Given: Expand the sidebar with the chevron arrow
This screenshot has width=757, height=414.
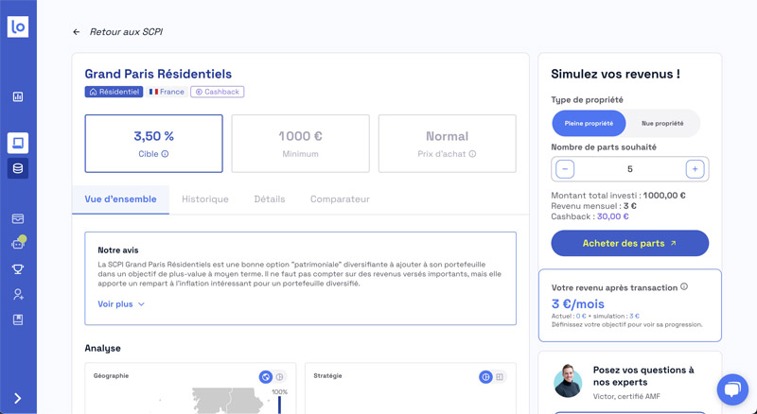Looking at the screenshot, I should pos(18,398).
